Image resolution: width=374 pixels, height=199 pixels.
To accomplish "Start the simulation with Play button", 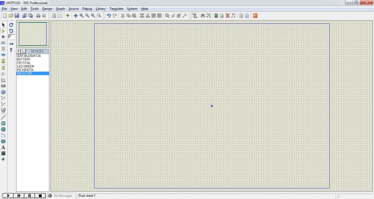I will point(8,196).
